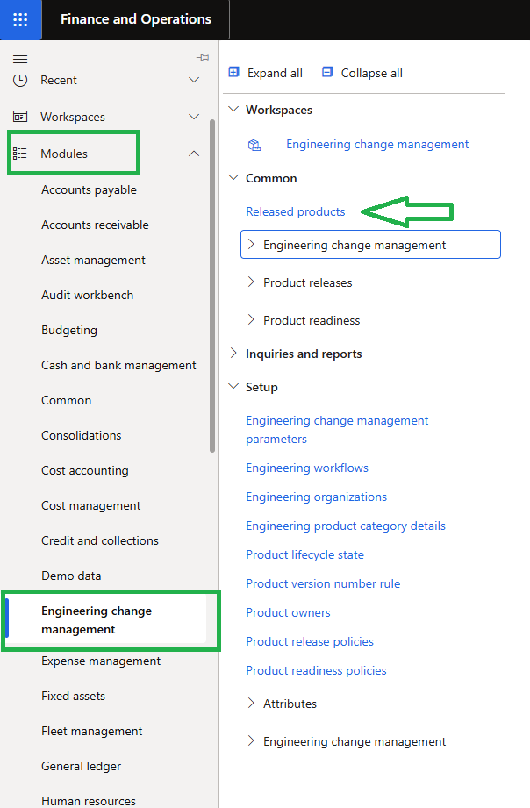Collapse the Common section

pos(233,177)
